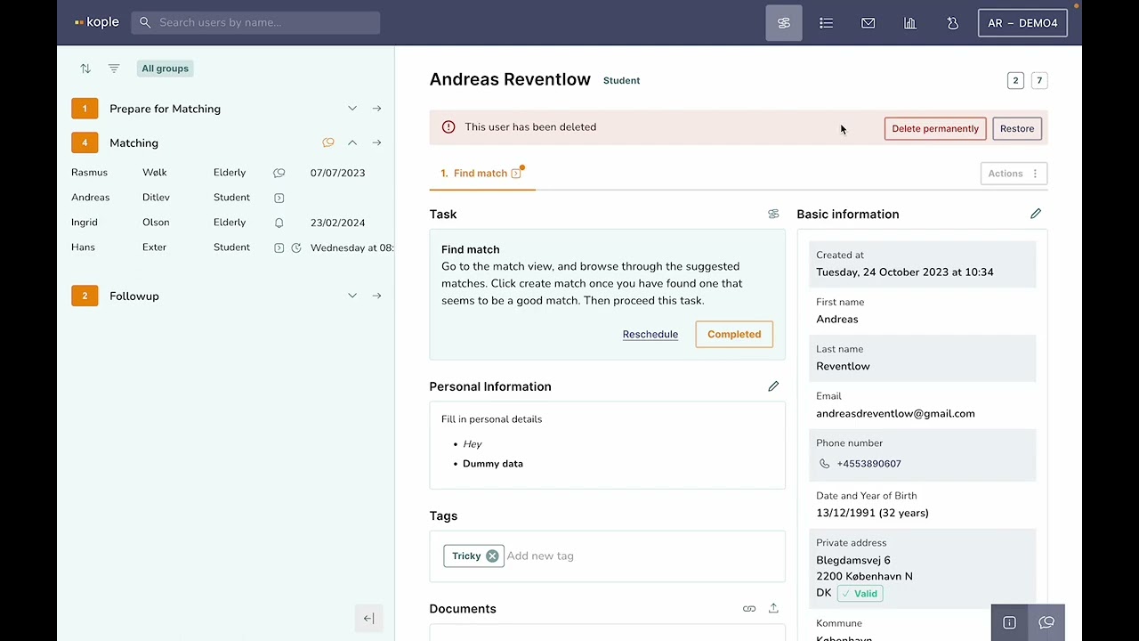This screenshot has width=1139, height=641.
Task: Click the link icon in Documents section
Action: (x=749, y=609)
